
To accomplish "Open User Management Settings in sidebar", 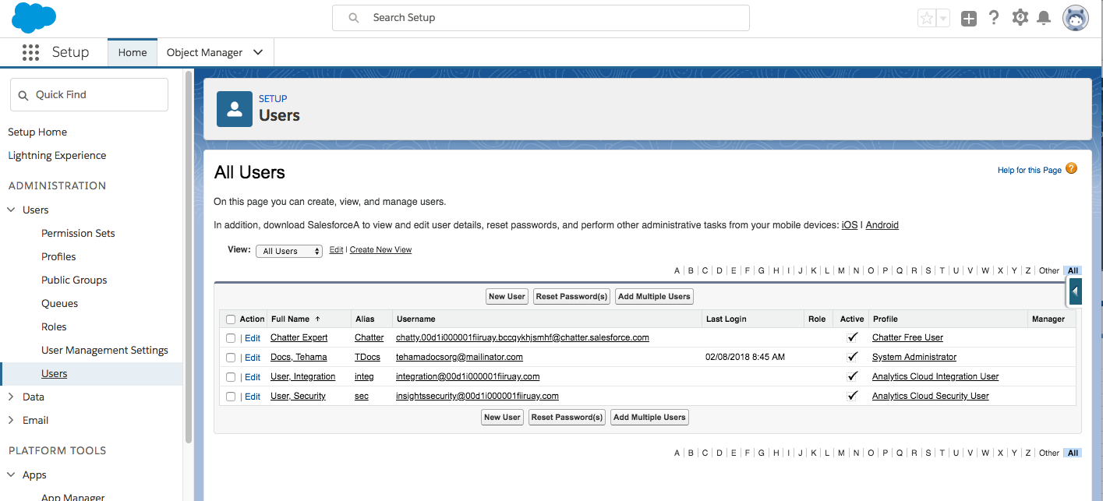I will coord(104,350).
